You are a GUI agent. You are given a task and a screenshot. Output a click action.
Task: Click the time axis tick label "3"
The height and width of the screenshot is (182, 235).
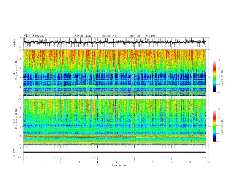79,162
